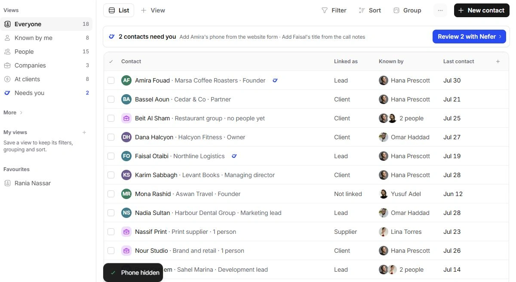Click Hana Prescott's avatar in Amira row

pos(384,80)
